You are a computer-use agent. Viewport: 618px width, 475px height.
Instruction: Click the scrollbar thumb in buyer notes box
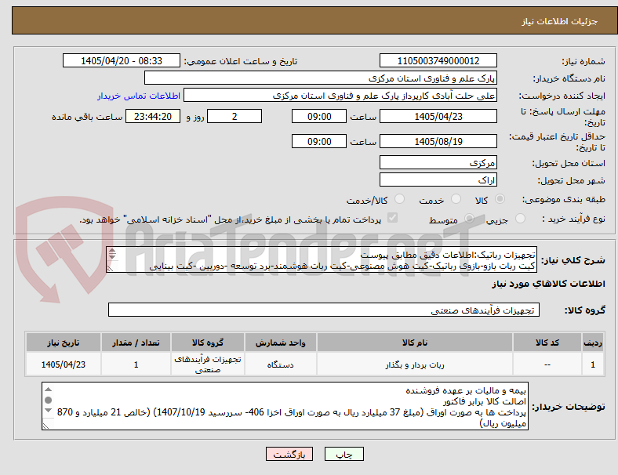(48, 400)
